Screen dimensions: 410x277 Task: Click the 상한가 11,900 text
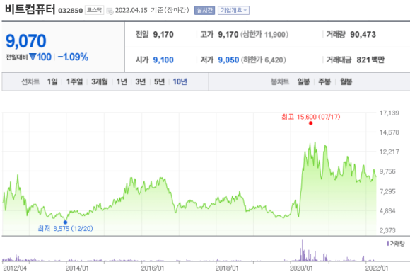point(264,34)
